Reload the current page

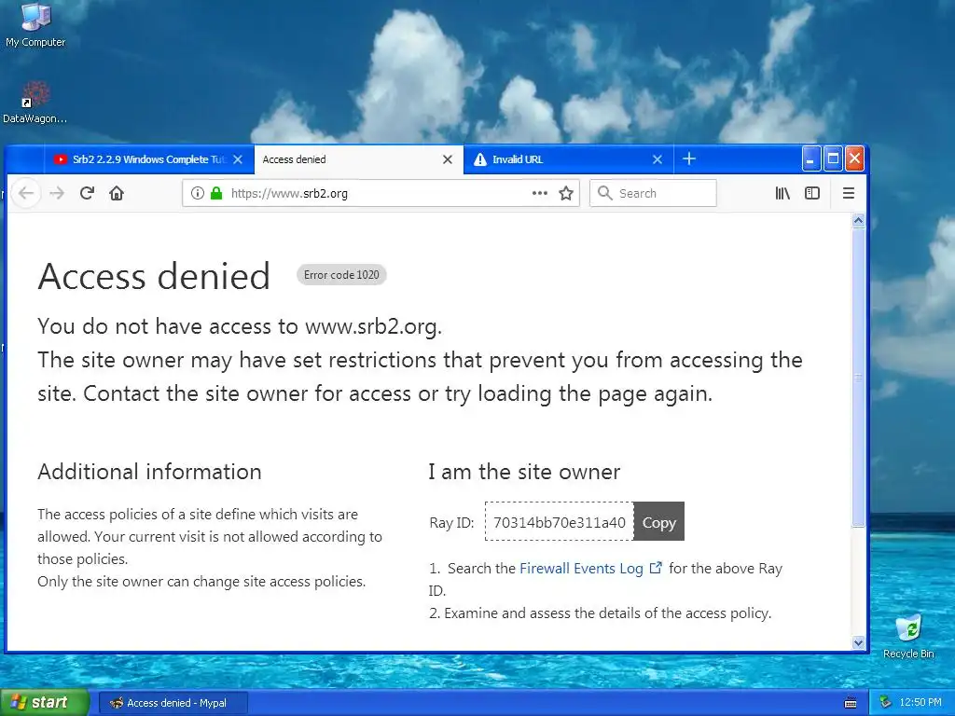pos(87,193)
